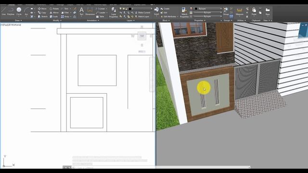The height and width of the screenshot is (173, 308).
Task: Toggle layer lock icon in layer list
Action: click(127, 9)
